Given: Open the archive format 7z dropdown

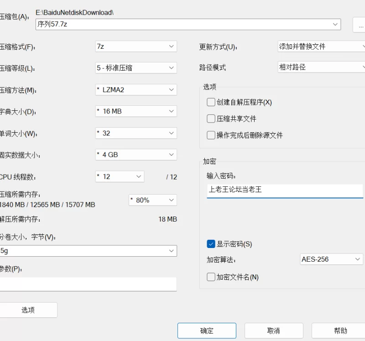Looking at the screenshot, I should pos(136,46).
